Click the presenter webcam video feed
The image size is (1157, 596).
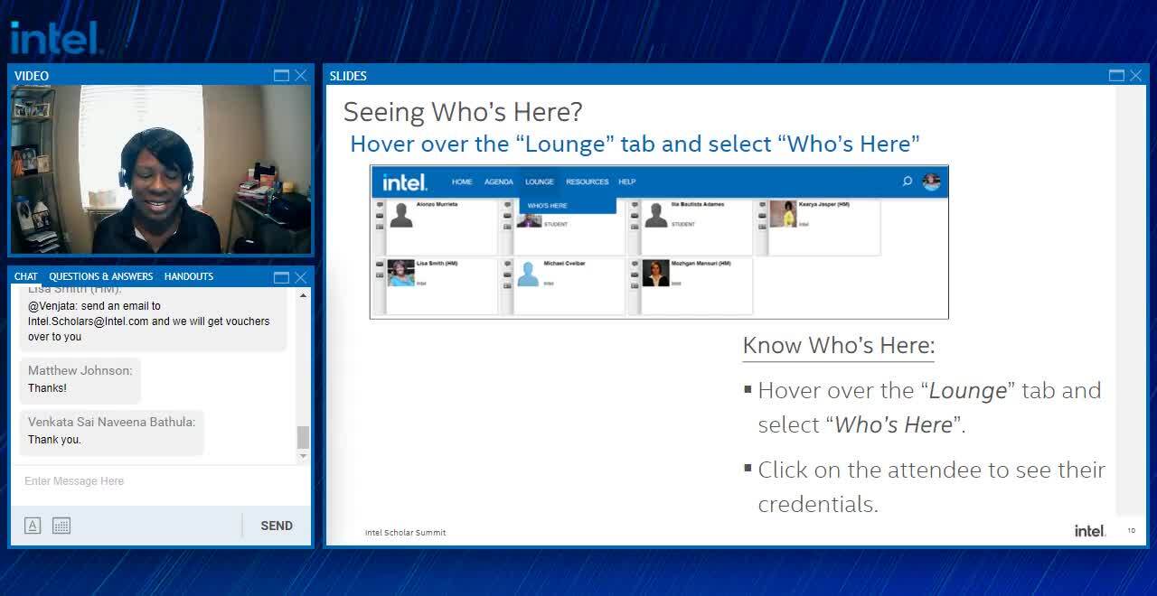[x=160, y=170]
